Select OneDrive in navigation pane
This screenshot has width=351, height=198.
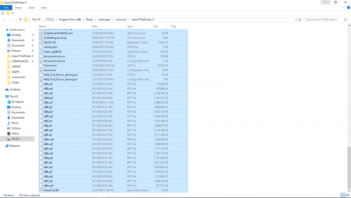click(x=15, y=89)
